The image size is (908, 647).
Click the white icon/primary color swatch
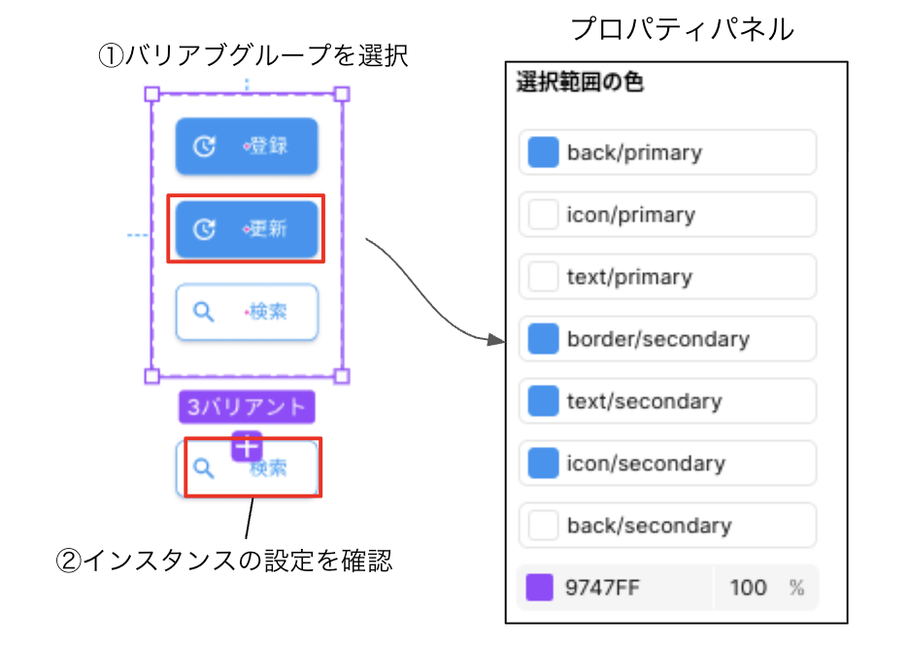click(x=543, y=215)
